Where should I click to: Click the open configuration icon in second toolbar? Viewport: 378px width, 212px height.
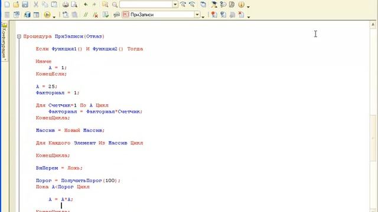(x=17, y=15)
